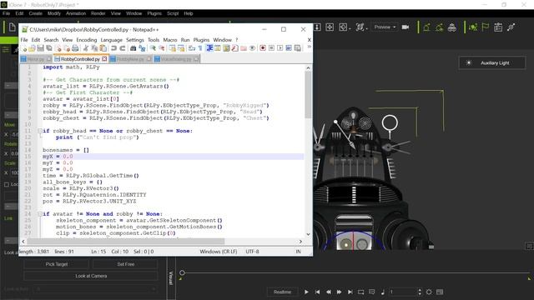Play the iClone animation
This screenshot has width=534, height=300.
click(x=306, y=292)
